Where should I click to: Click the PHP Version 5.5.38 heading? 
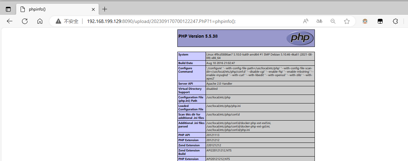[198, 36]
